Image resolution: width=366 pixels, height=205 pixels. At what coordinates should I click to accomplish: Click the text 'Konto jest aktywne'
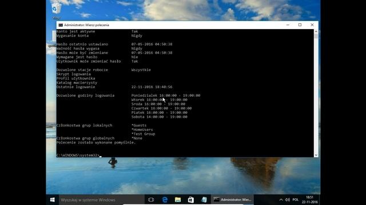click(75, 31)
